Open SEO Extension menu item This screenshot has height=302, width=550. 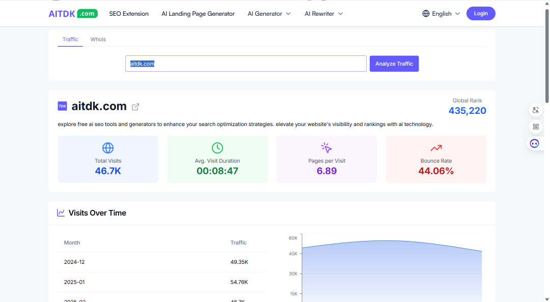(x=129, y=14)
